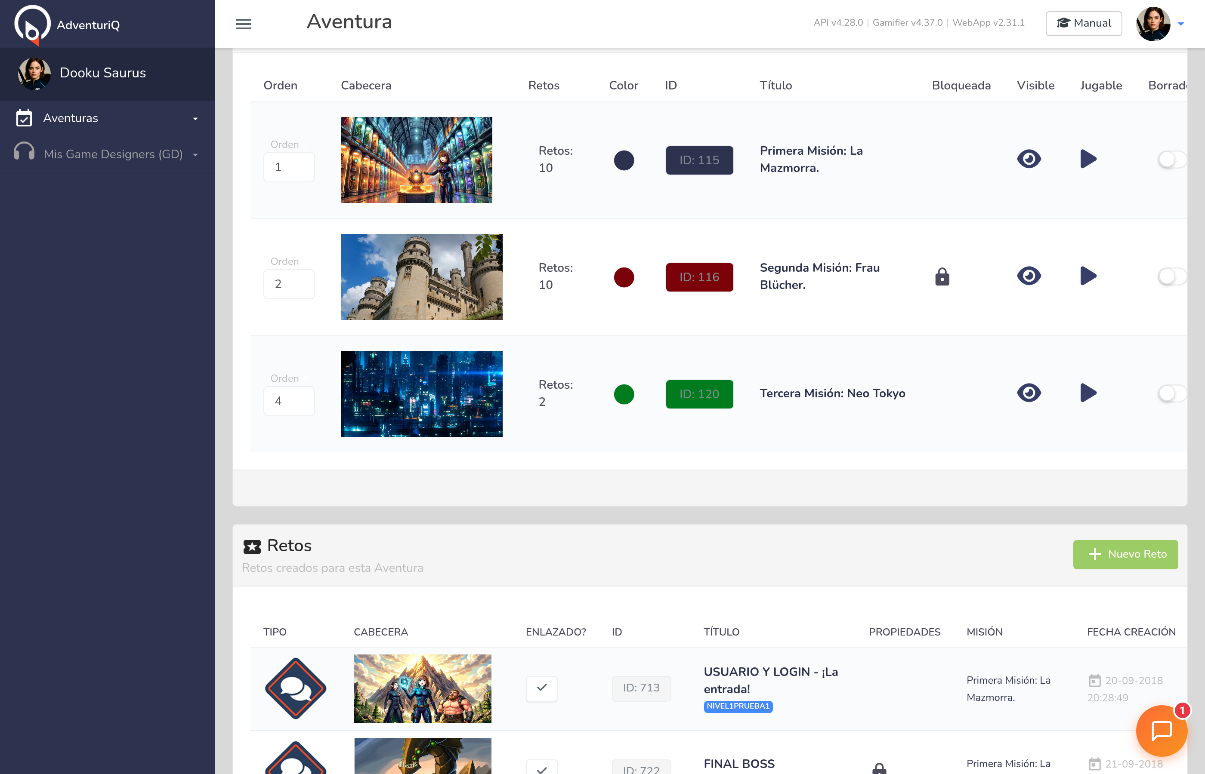Open the user account dropdown arrow
Screen dimensions: 1205x774
(x=1181, y=24)
